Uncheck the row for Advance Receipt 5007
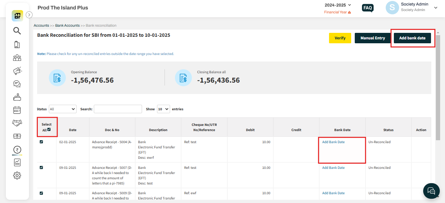 [41, 168]
